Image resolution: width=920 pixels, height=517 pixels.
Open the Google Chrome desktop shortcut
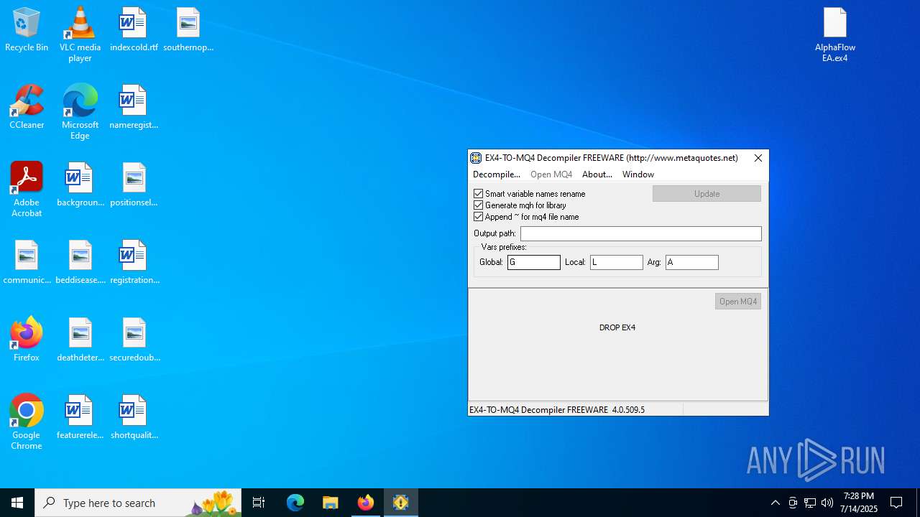27,421
